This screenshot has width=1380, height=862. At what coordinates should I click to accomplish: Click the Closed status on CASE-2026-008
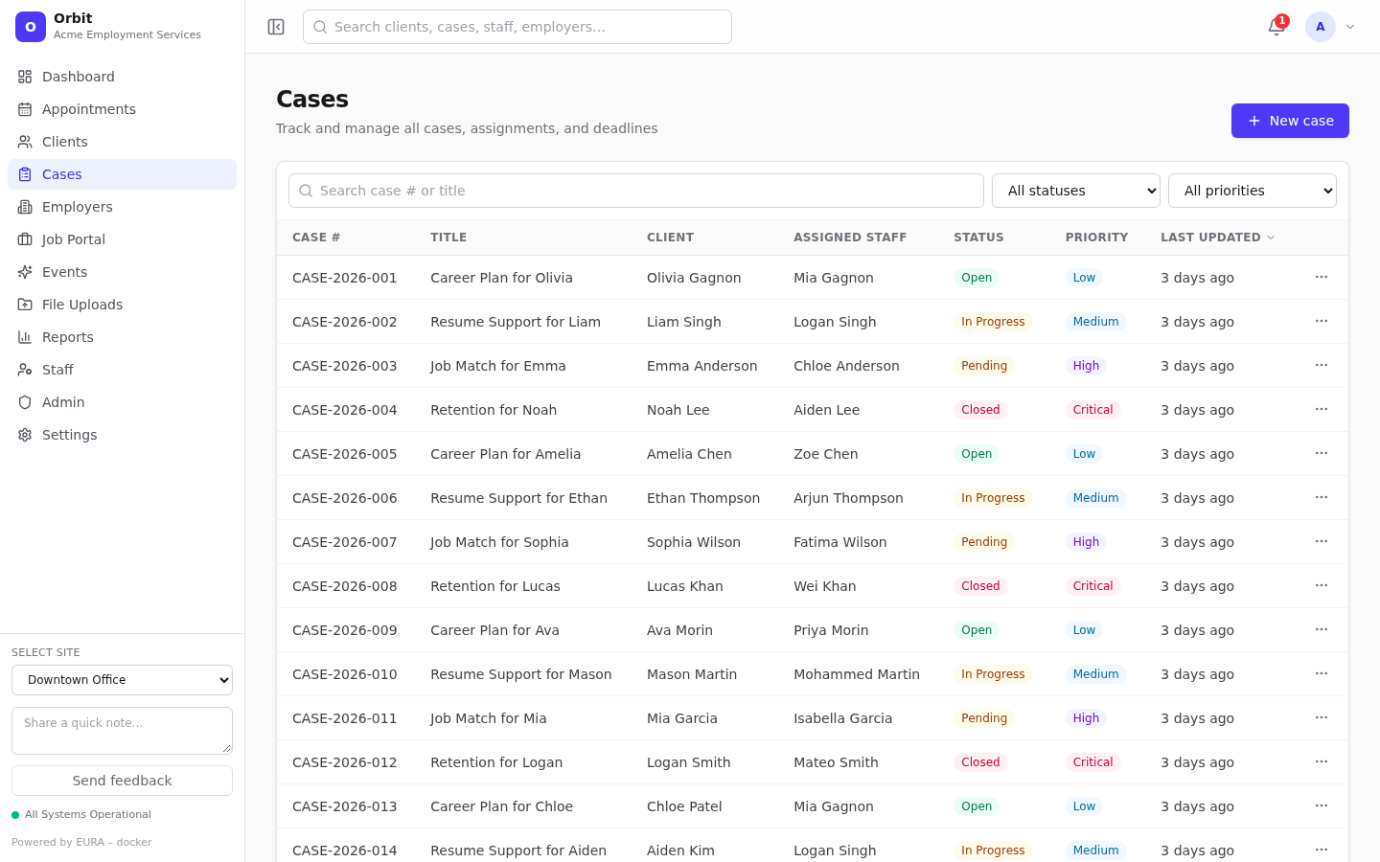[x=980, y=586]
